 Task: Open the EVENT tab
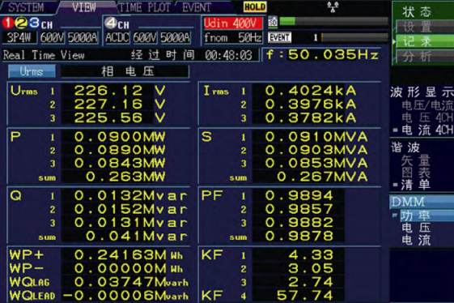[x=197, y=7]
